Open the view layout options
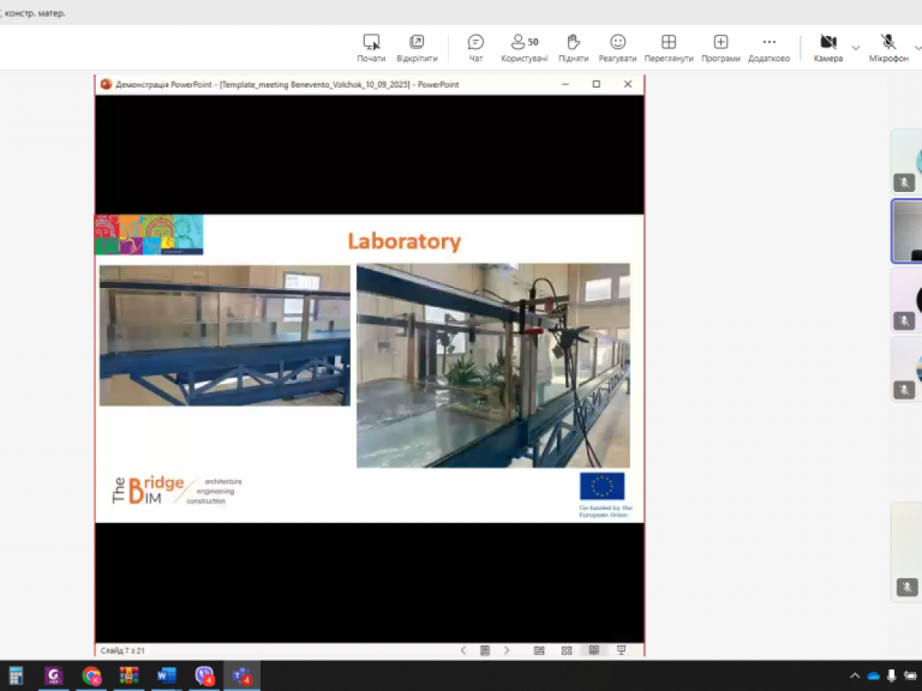922x691 pixels. (668, 48)
